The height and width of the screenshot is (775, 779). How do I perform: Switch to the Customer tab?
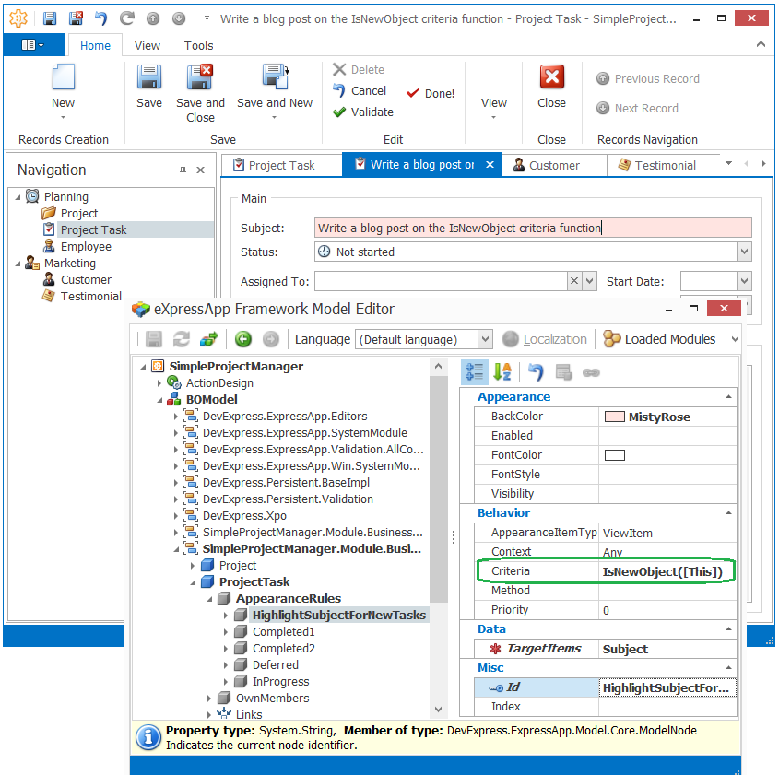[554, 165]
